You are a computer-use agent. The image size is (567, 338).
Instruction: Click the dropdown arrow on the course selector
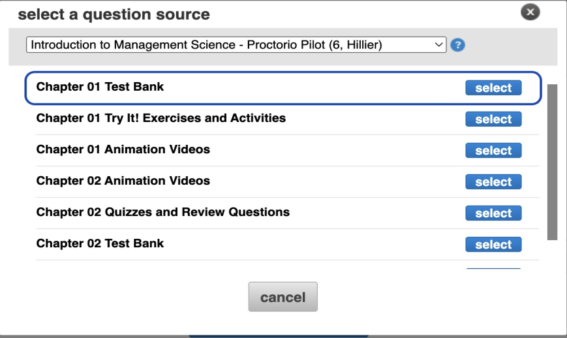(x=438, y=45)
